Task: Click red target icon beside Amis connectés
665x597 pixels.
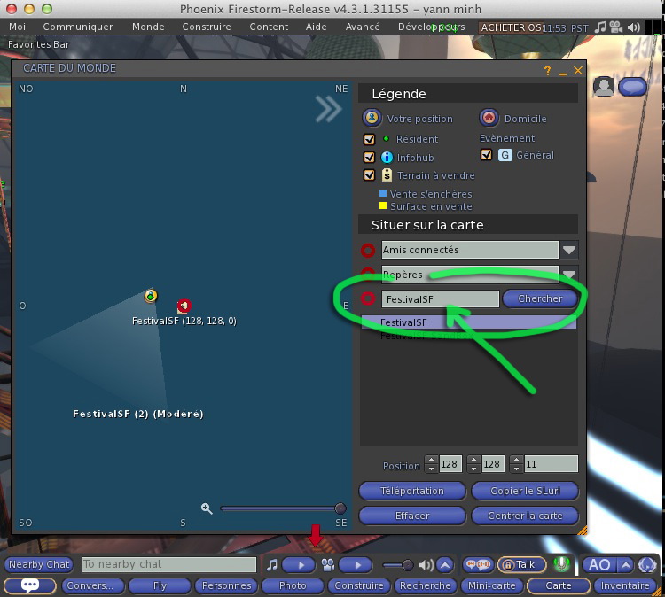Action: 368,251
